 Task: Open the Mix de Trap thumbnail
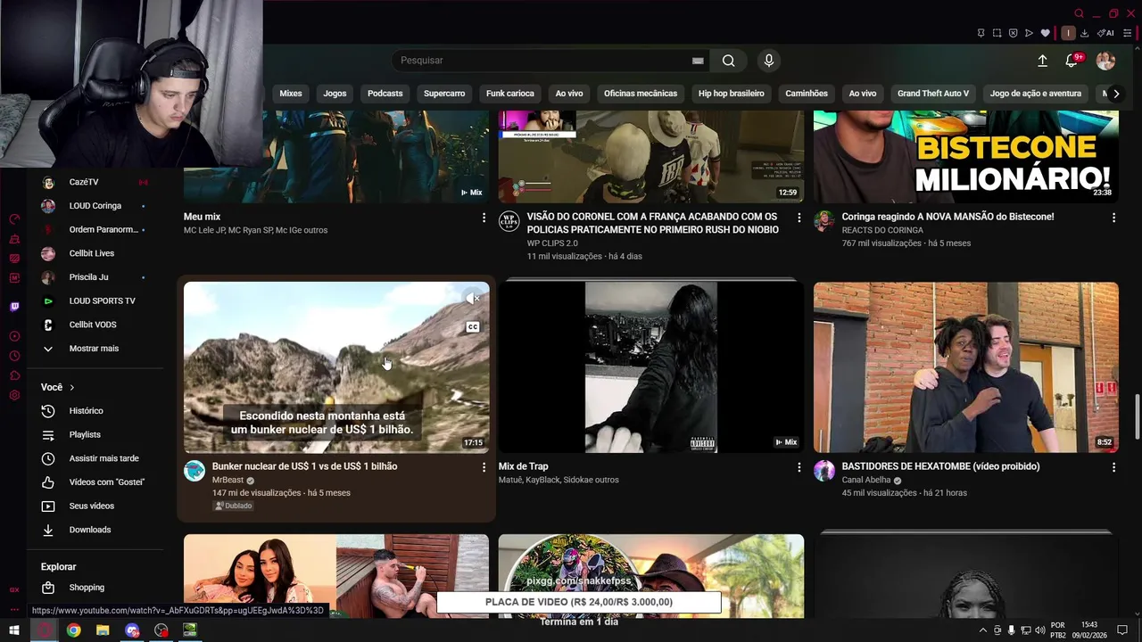(x=650, y=367)
